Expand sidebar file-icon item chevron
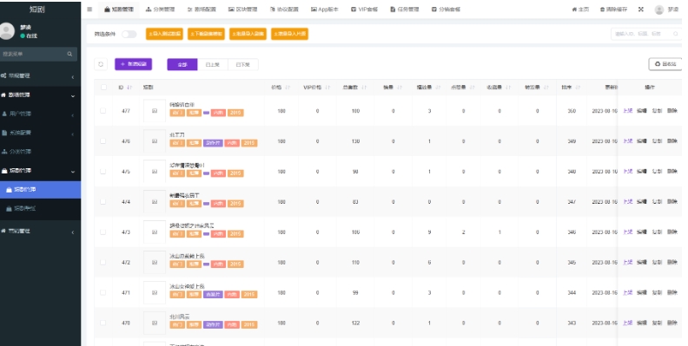 click(x=73, y=134)
